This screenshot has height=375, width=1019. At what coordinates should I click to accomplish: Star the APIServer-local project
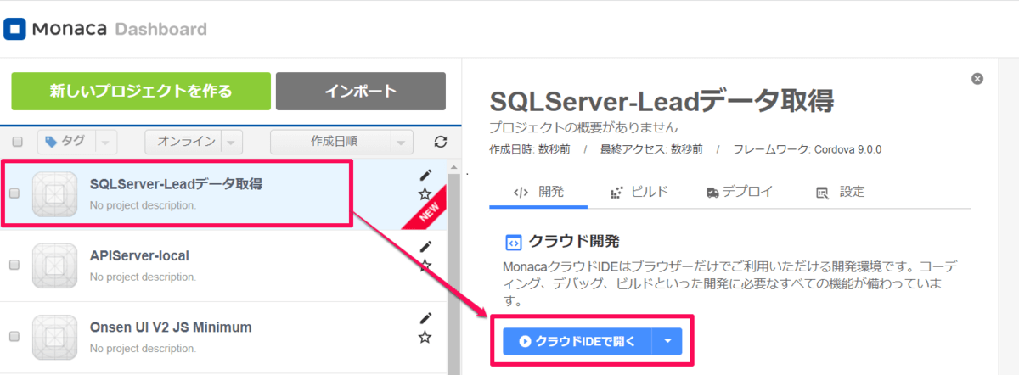pos(425,266)
